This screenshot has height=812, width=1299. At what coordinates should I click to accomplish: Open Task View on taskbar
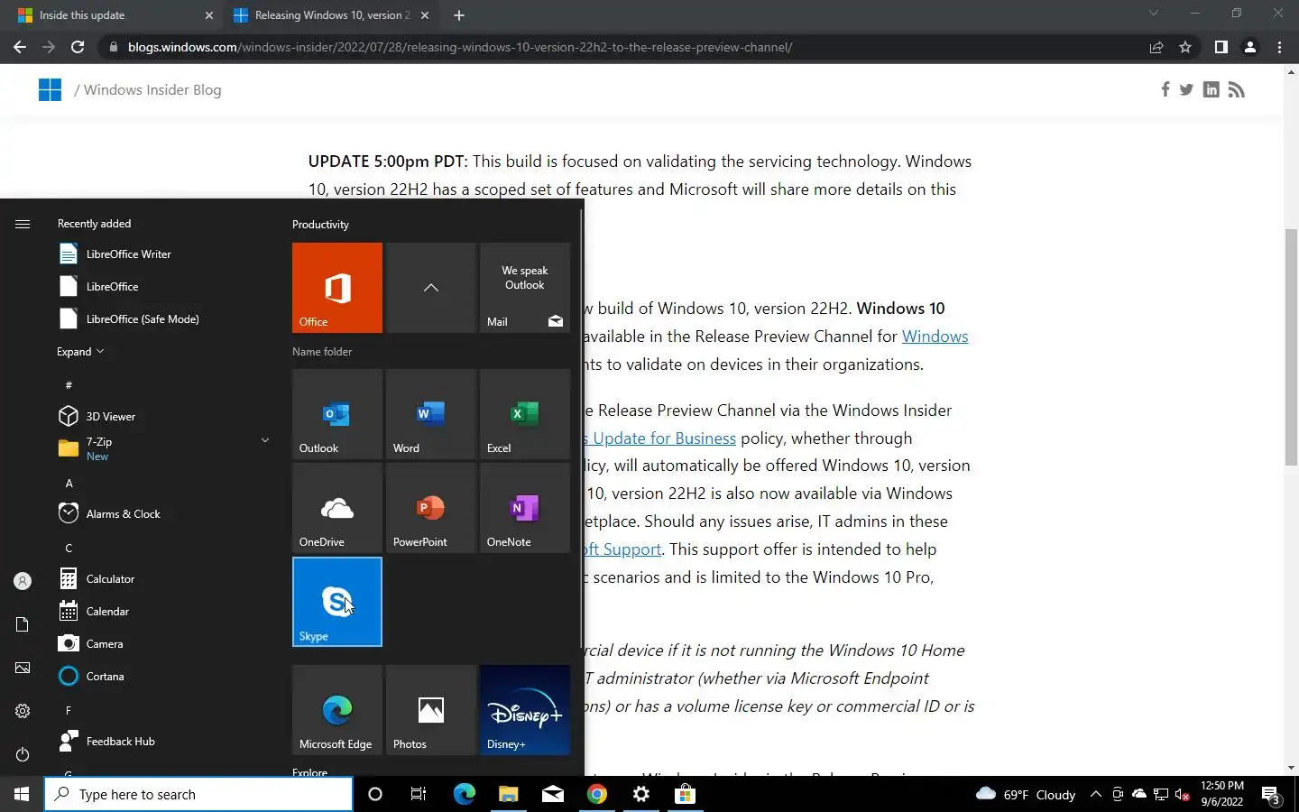click(x=419, y=794)
